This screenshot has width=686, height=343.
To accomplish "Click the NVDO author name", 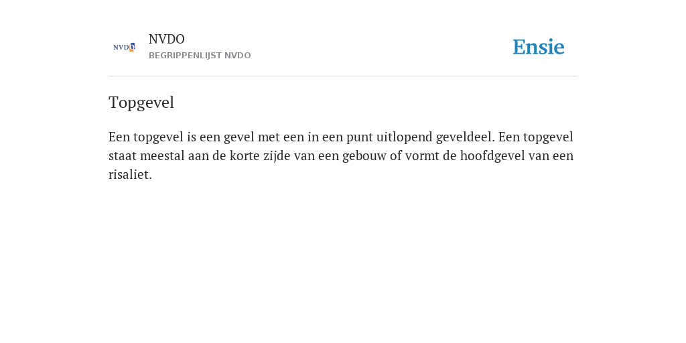I will pos(166,40).
